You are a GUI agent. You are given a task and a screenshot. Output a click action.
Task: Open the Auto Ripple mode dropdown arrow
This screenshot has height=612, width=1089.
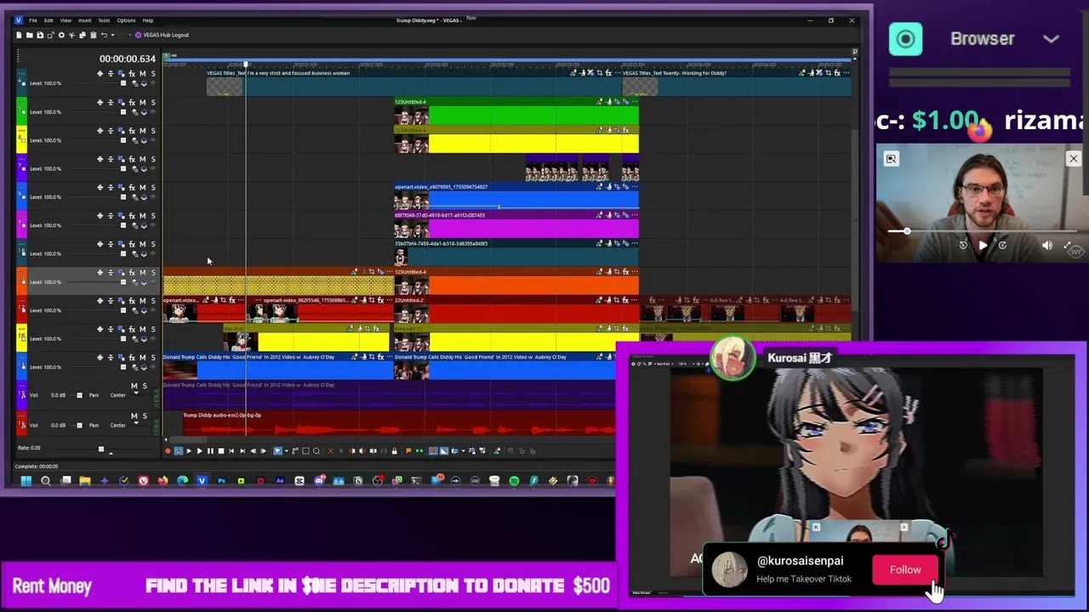point(464,450)
